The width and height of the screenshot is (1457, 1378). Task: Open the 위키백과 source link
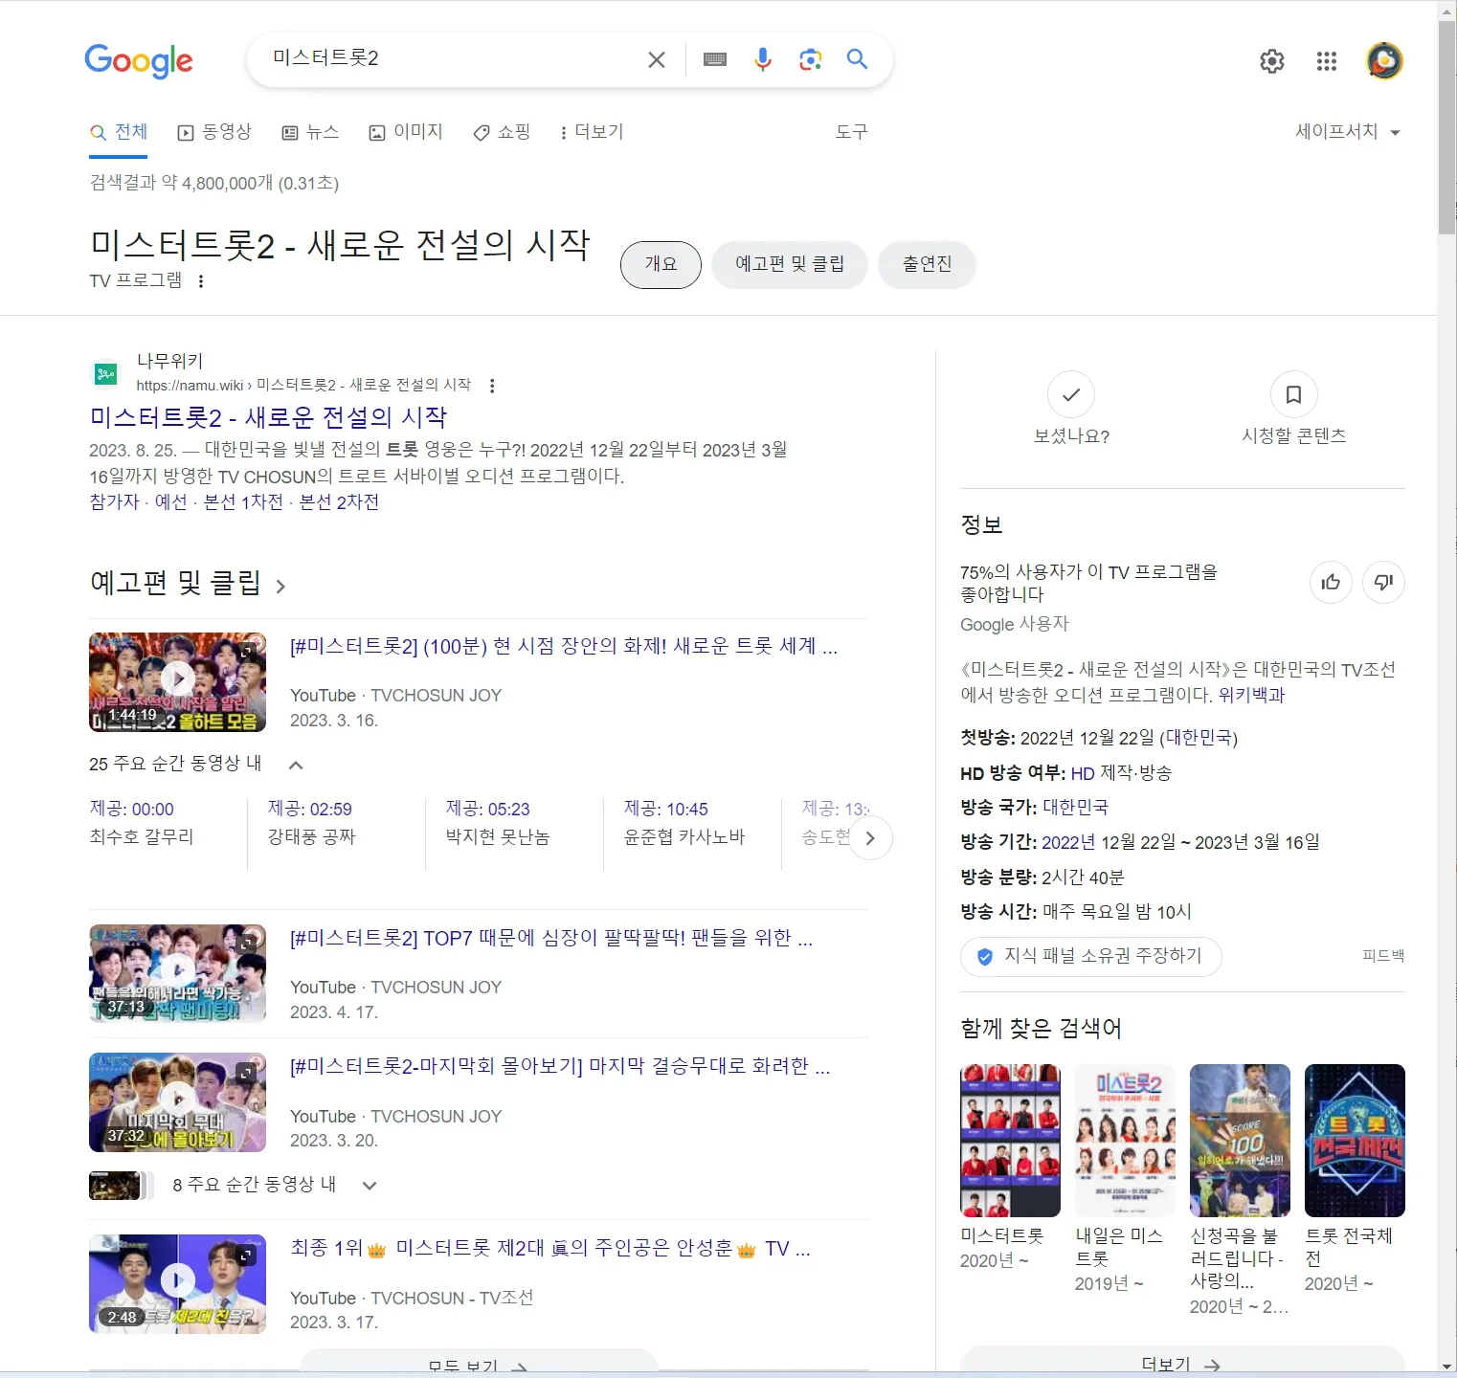(x=1251, y=696)
